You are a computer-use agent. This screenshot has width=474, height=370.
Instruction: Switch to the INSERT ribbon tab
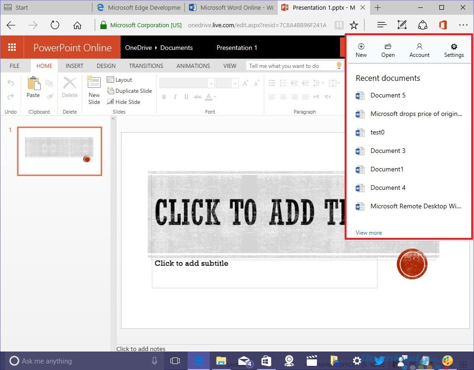point(74,66)
